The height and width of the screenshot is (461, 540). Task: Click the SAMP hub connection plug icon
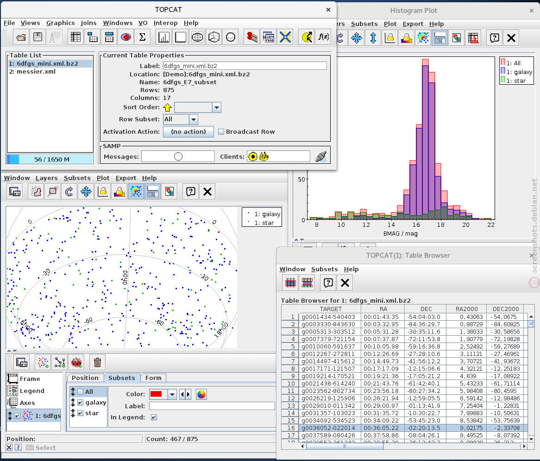[x=321, y=156]
